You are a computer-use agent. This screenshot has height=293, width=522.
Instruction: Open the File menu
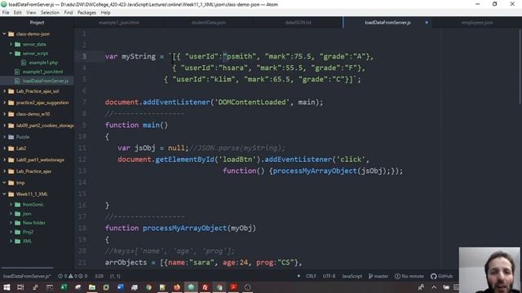click(6, 13)
